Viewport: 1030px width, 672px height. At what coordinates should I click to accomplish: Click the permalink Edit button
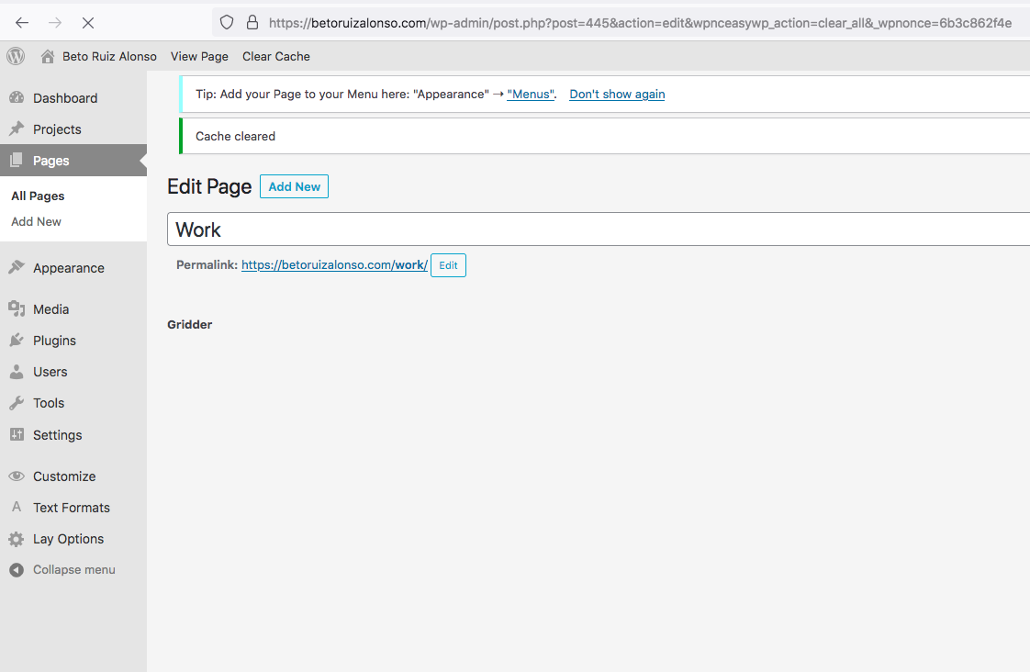tap(448, 265)
